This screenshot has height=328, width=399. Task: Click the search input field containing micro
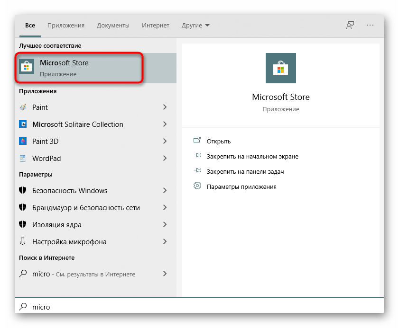(199, 306)
